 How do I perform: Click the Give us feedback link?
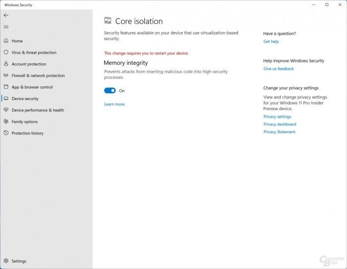pos(279,69)
